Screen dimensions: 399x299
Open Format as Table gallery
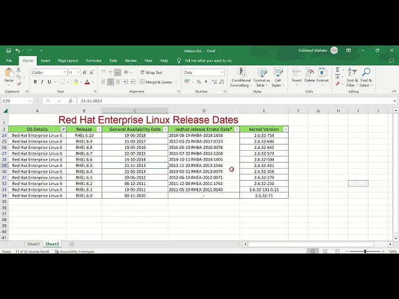pos(262,77)
